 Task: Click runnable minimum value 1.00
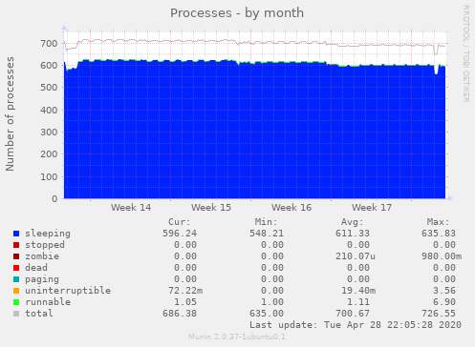pyautogui.click(x=272, y=302)
